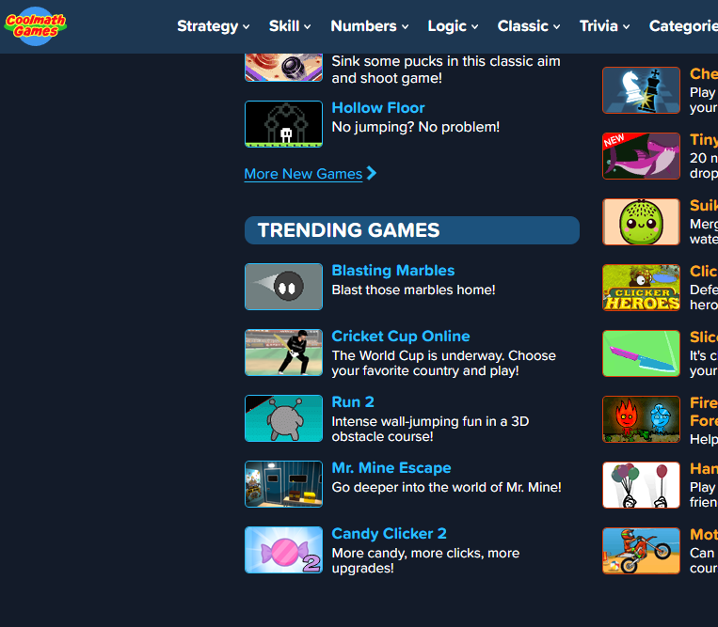Open Mr. Mine Escape title link
The height and width of the screenshot is (627, 718).
tap(391, 468)
